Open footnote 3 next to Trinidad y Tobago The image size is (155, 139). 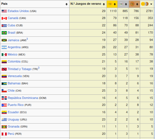pos(39,68)
